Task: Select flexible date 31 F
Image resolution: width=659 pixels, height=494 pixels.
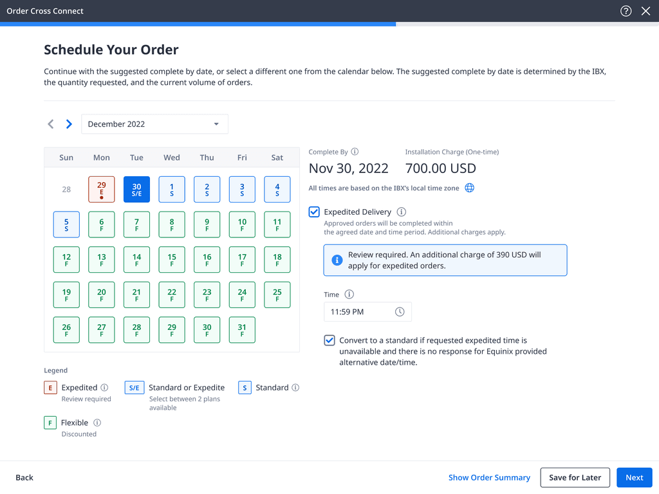Action: pyautogui.click(x=242, y=330)
